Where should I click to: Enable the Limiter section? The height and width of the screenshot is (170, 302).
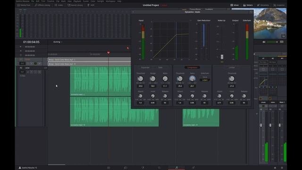(232, 68)
